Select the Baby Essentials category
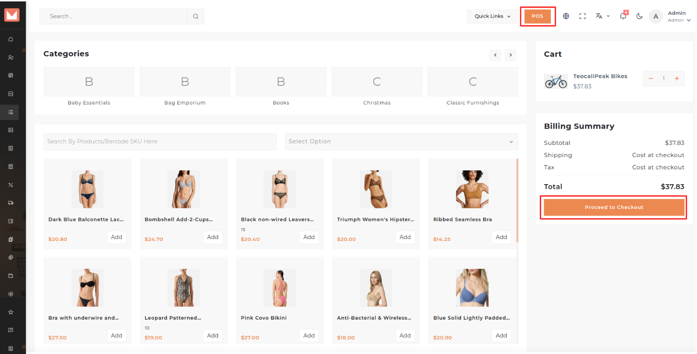Viewport: 697px width, 354px height. pos(89,86)
